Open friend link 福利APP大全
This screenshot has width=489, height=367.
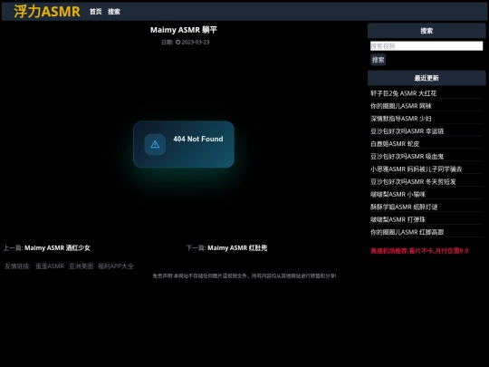(x=115, y=266)
